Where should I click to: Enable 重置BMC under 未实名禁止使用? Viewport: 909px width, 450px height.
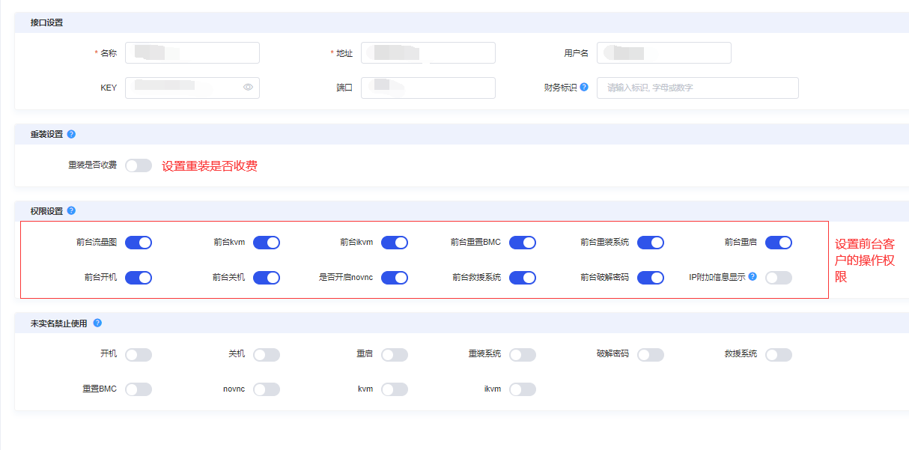pos(139,389)
